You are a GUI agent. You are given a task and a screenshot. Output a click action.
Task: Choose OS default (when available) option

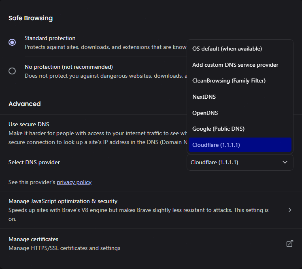tap(227, 49)
